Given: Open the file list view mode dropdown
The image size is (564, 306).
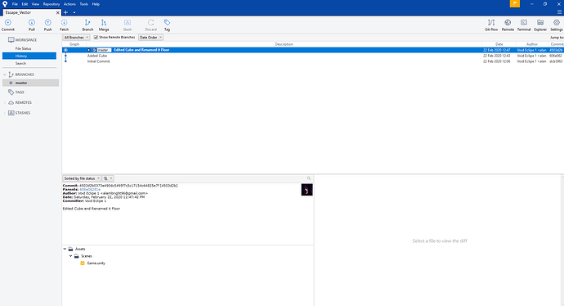Looking at the screenshot, I should (x=108, y=178).
